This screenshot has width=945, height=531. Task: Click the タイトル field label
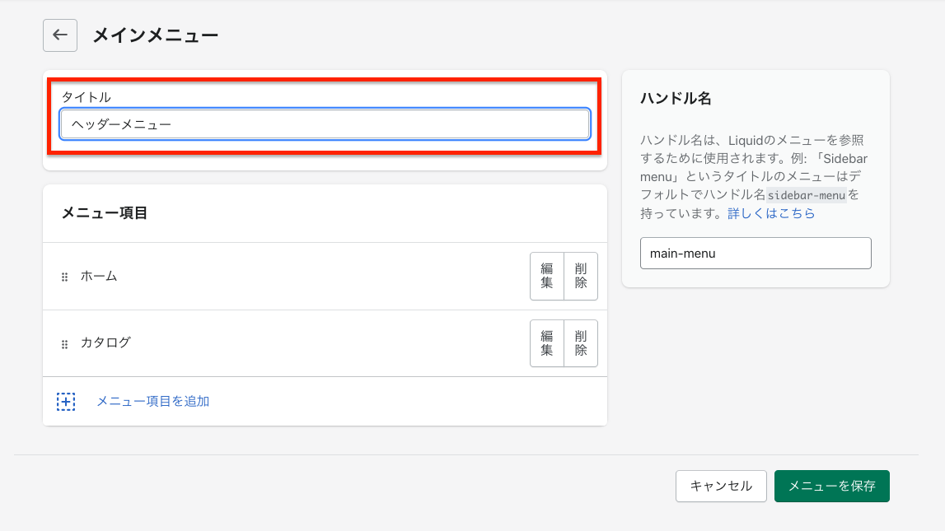(x=86, y=97)
